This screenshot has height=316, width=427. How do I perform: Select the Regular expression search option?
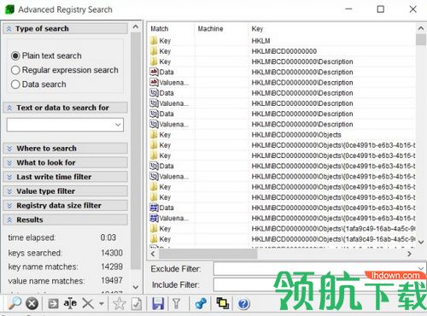pos(15,70)
